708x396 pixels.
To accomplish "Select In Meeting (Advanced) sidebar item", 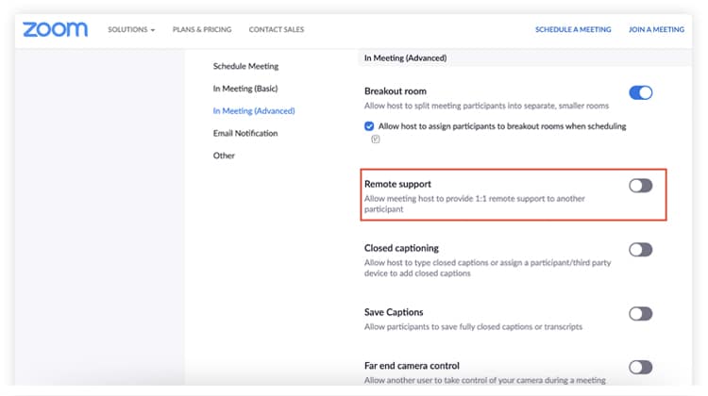I will tap(254, 110).
